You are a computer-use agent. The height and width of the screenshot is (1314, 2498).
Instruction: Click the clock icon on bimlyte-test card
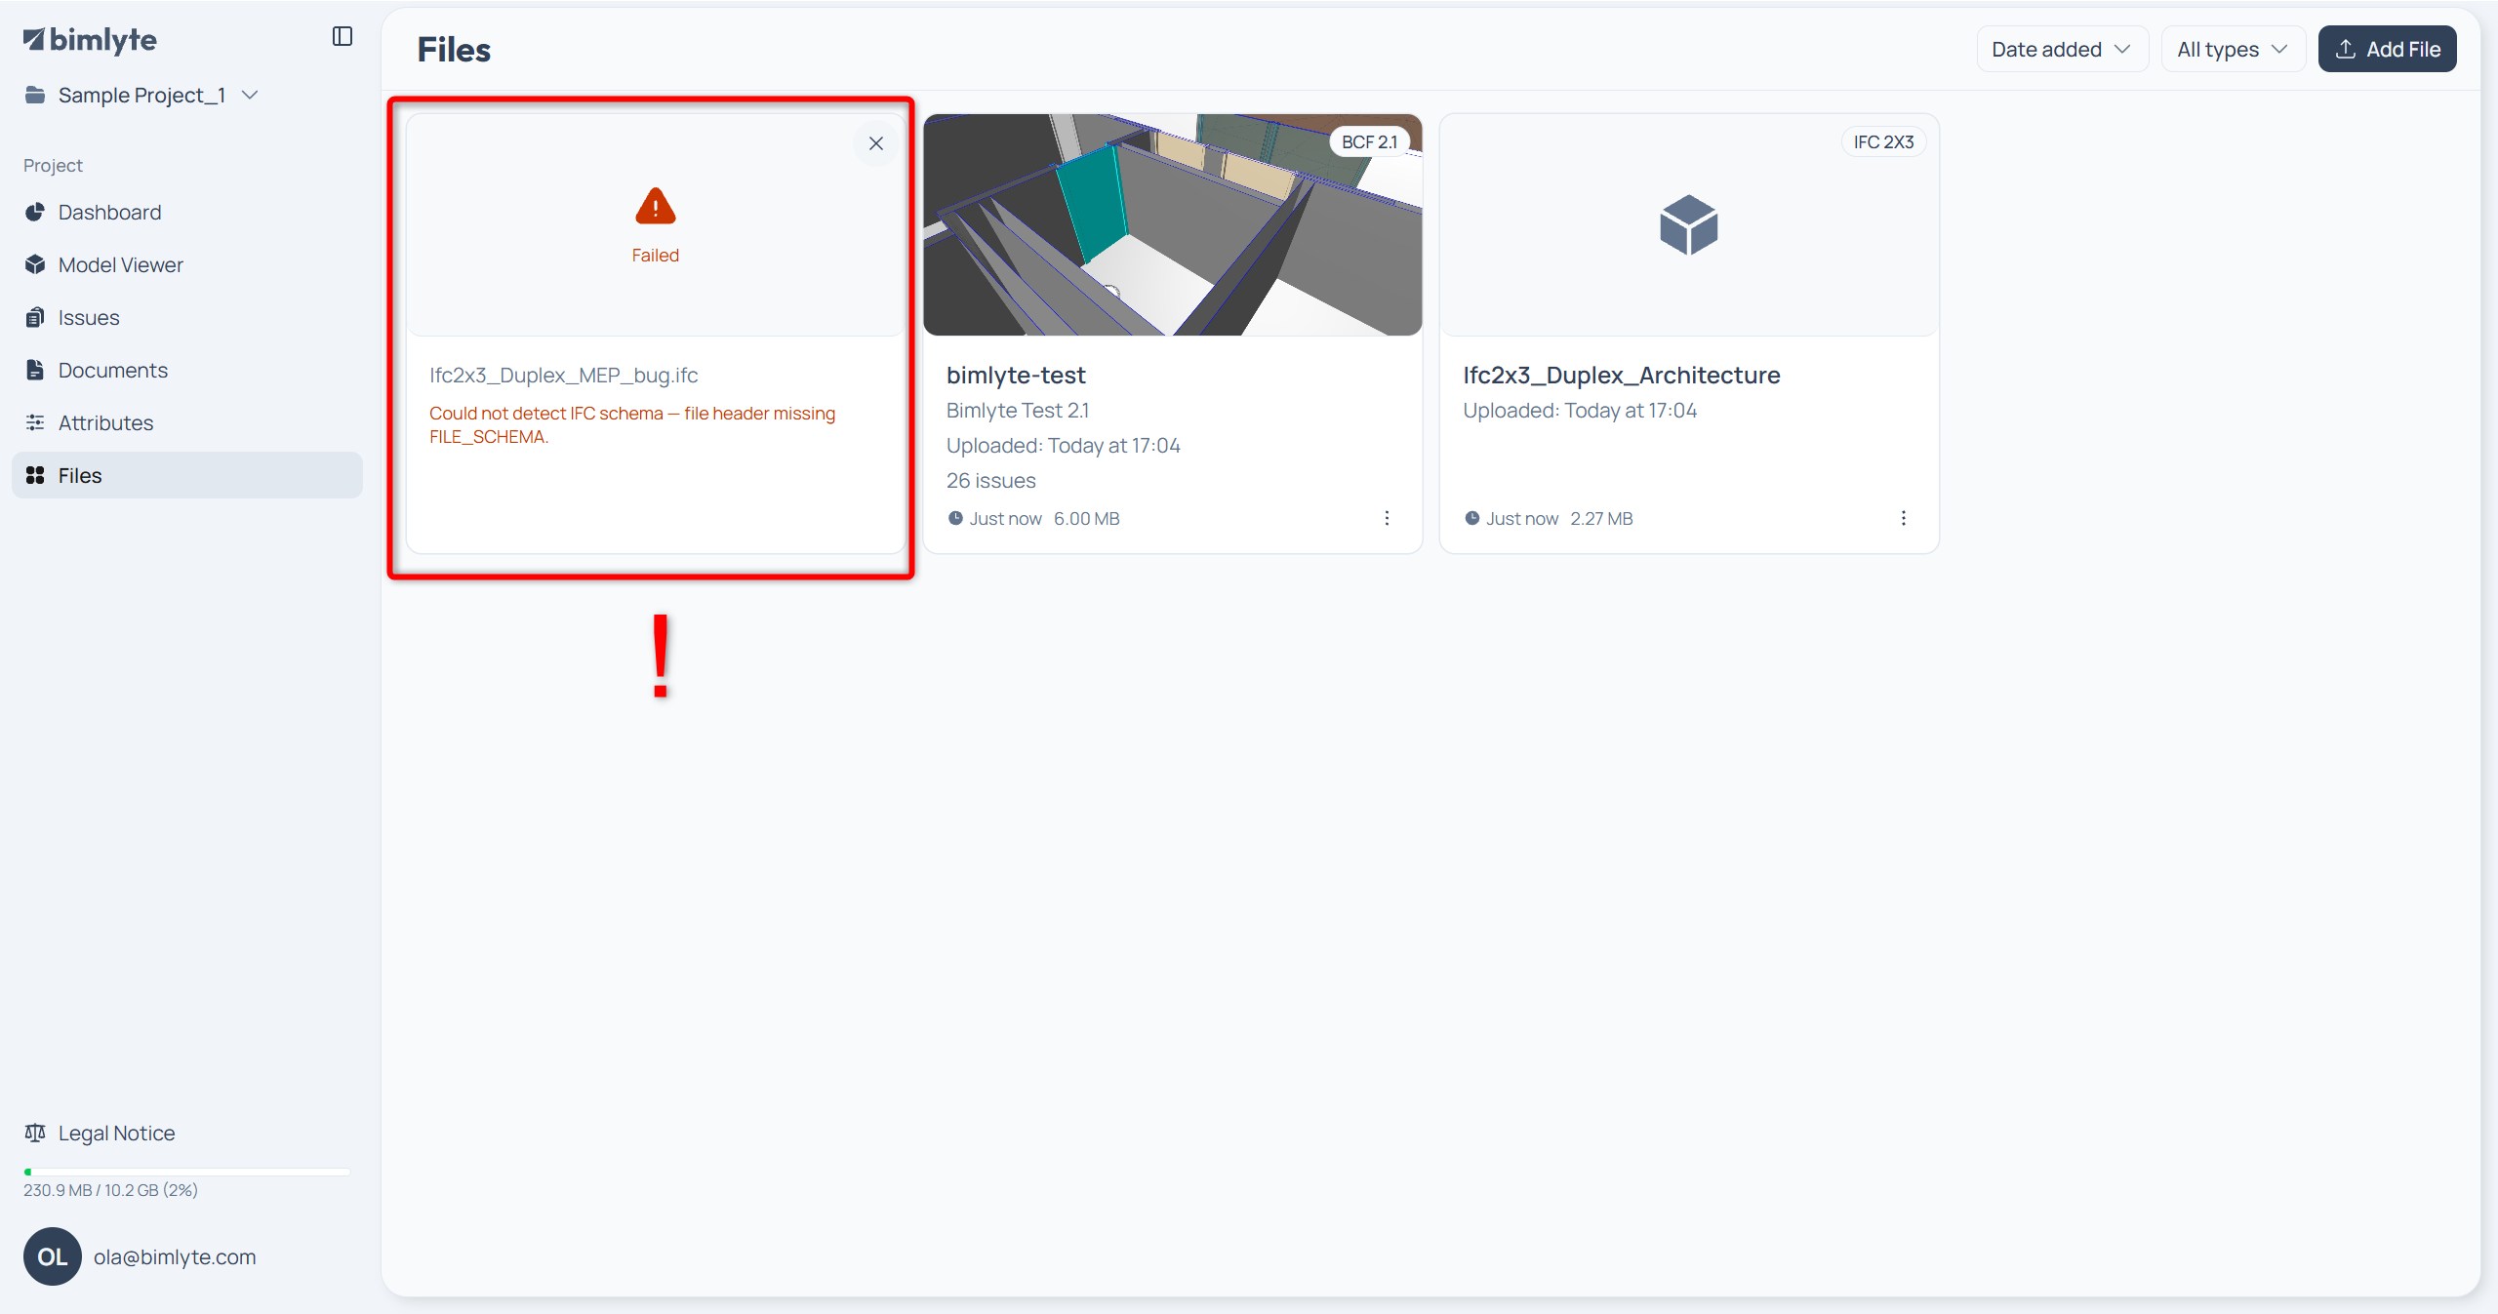click(955, 518)
